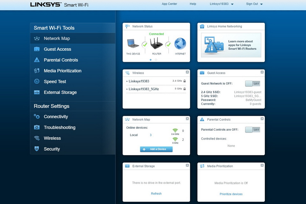Image resolution: width=306 pixels, height=204 pixels.
Task: Click the router image in Network Status
Action: [156, 44]
